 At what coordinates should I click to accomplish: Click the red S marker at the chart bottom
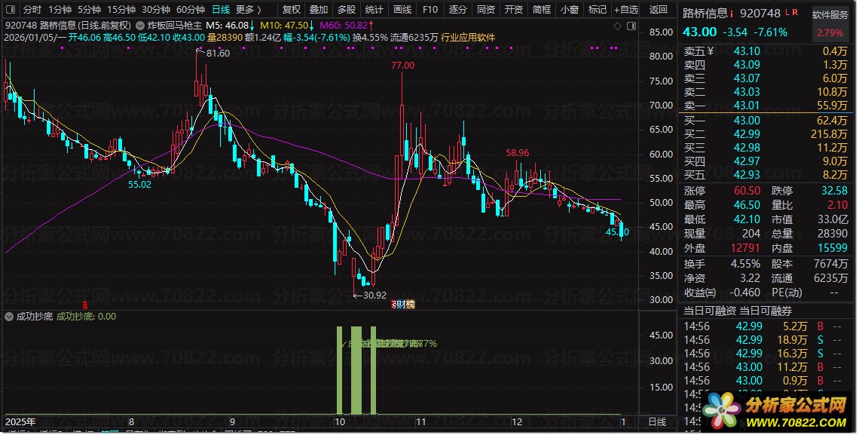tap(85, 305)
